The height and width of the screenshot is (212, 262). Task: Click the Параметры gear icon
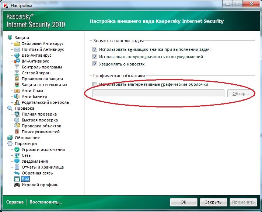point(10,144)
